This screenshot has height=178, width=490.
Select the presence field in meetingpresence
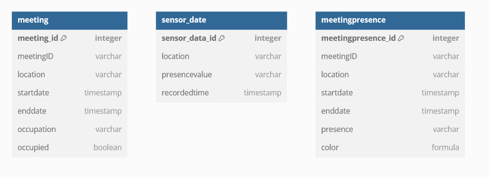coord(390,129)
